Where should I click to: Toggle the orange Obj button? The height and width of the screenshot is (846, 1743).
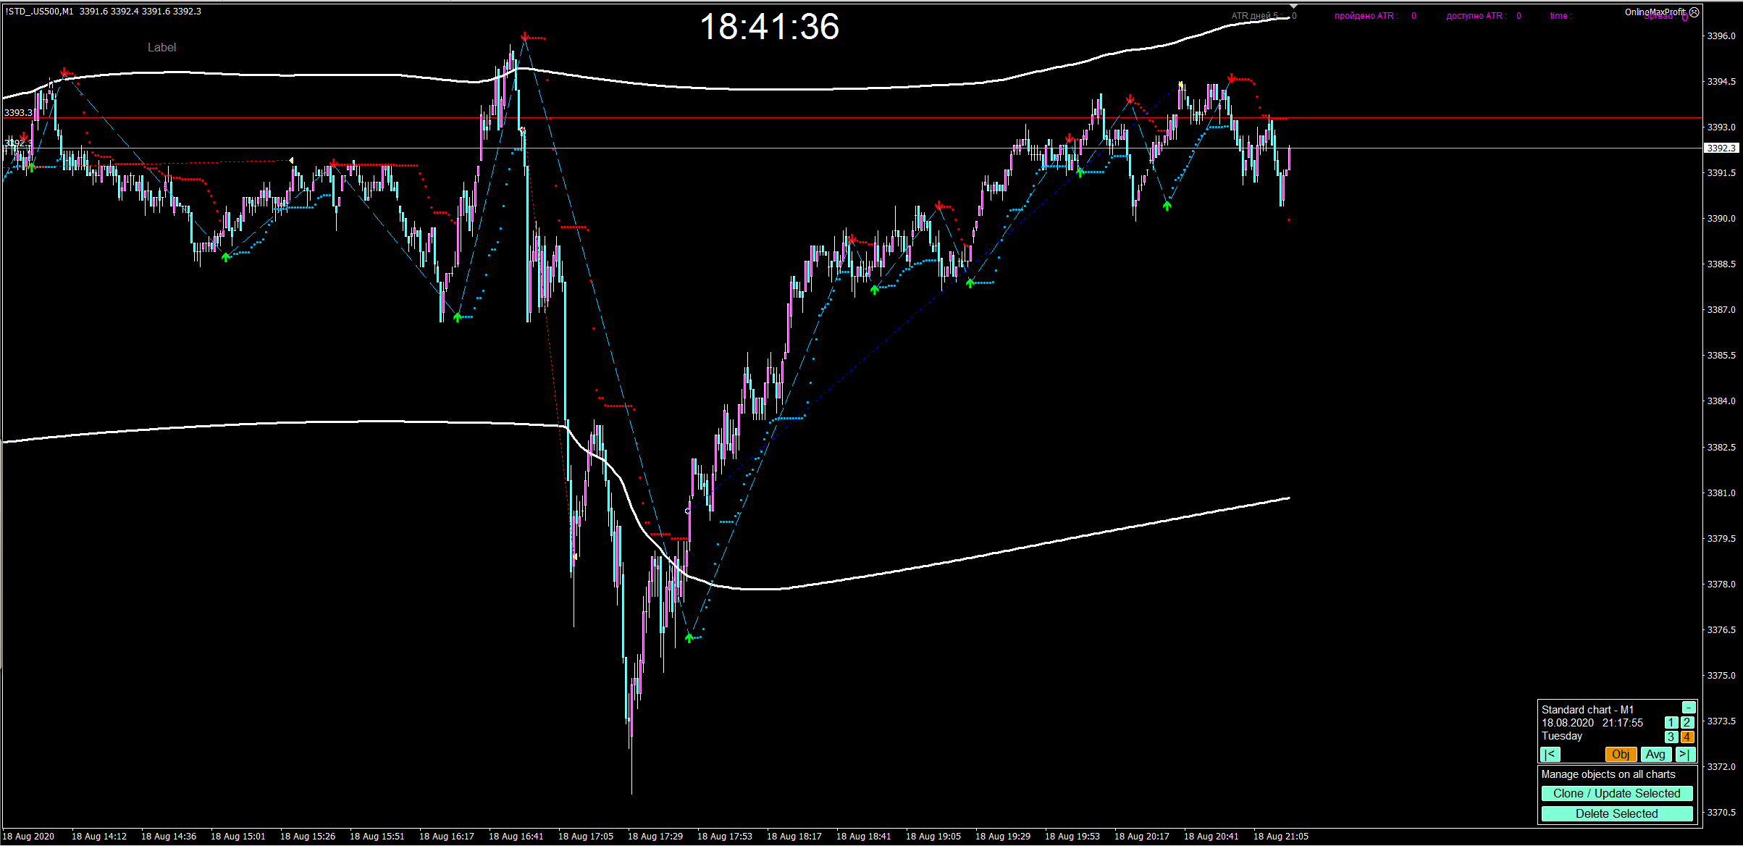pyautogui.click(x=1621, y=754)
